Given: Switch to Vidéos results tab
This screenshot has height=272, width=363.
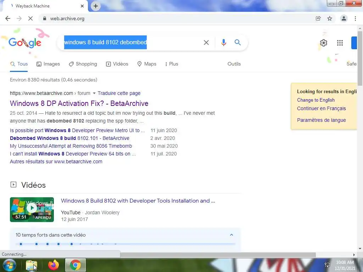Looking at the screenshot, I should (117, 64).
